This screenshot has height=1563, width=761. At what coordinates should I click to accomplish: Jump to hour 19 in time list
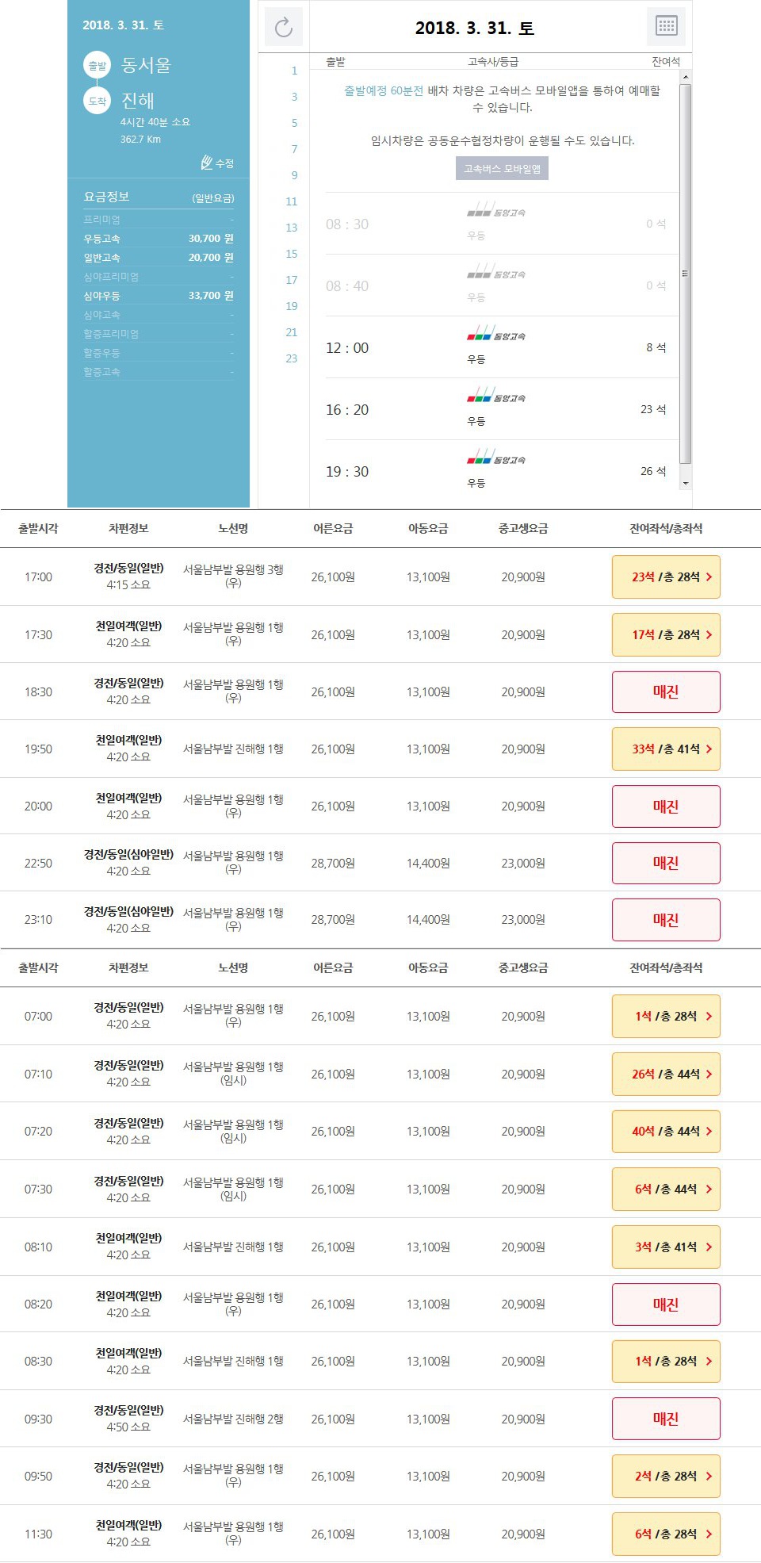(x=292, y=306)
